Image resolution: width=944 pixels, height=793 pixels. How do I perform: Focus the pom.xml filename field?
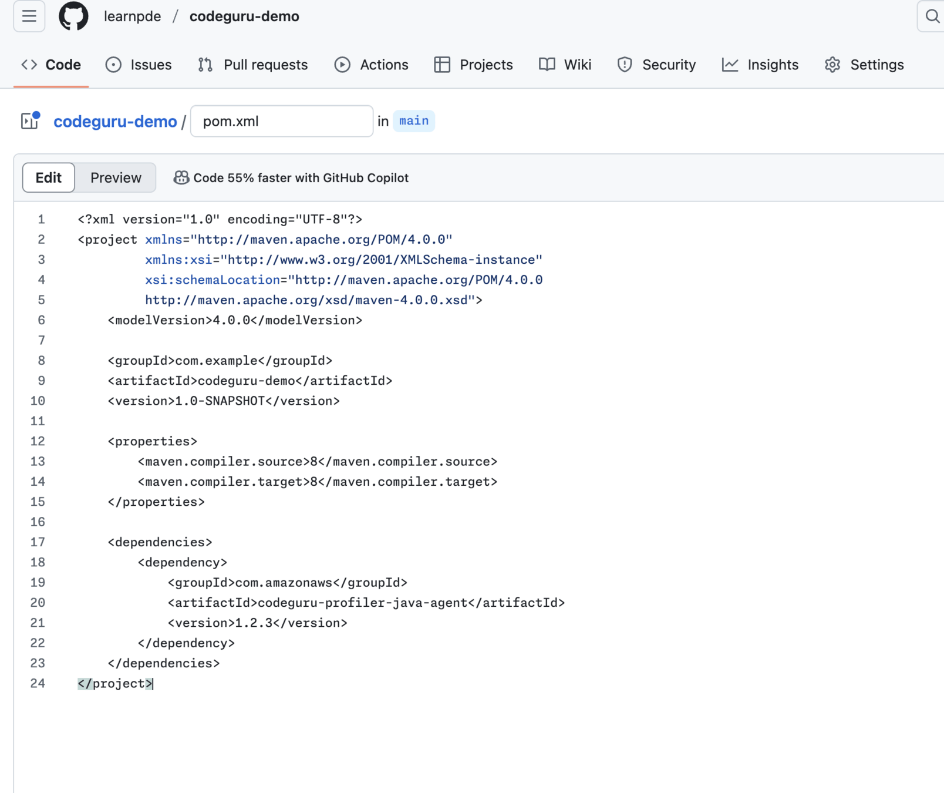(282, 121)
